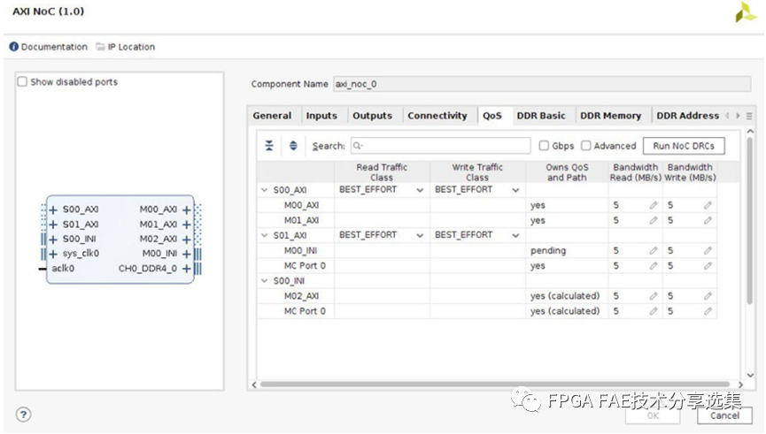
Task: Switch to the Connectivity tab
Action: (437, 116)
